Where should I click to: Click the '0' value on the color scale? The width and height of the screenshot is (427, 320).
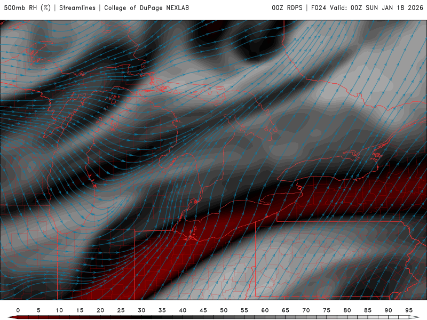tap(18, 310)
